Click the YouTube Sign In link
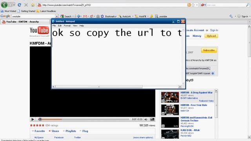This screenshot has height=141, width=251. coord(214,30)
